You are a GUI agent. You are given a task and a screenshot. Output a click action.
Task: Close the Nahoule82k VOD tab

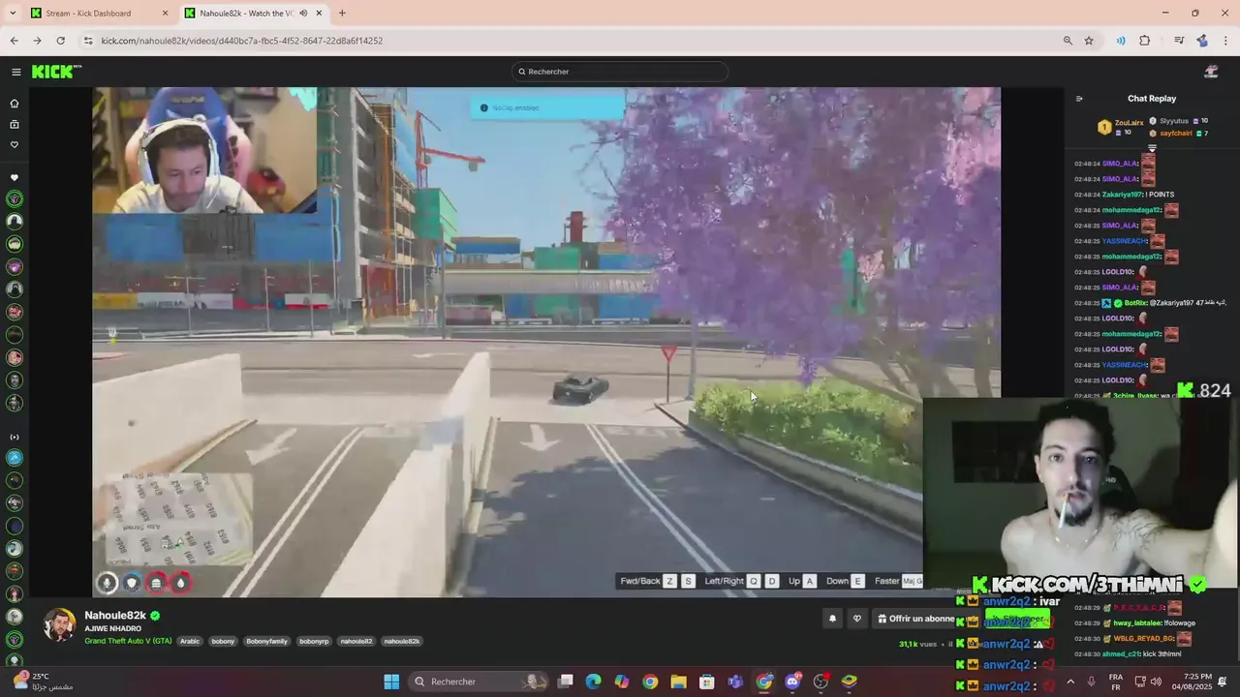319,13
